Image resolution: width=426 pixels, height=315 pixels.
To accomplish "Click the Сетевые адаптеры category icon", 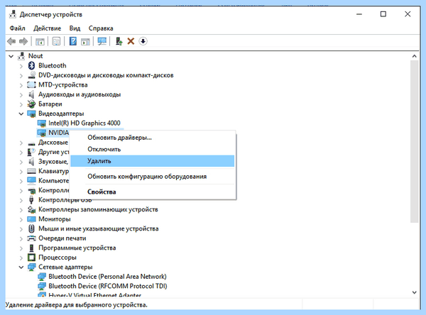I will (31, 267).
